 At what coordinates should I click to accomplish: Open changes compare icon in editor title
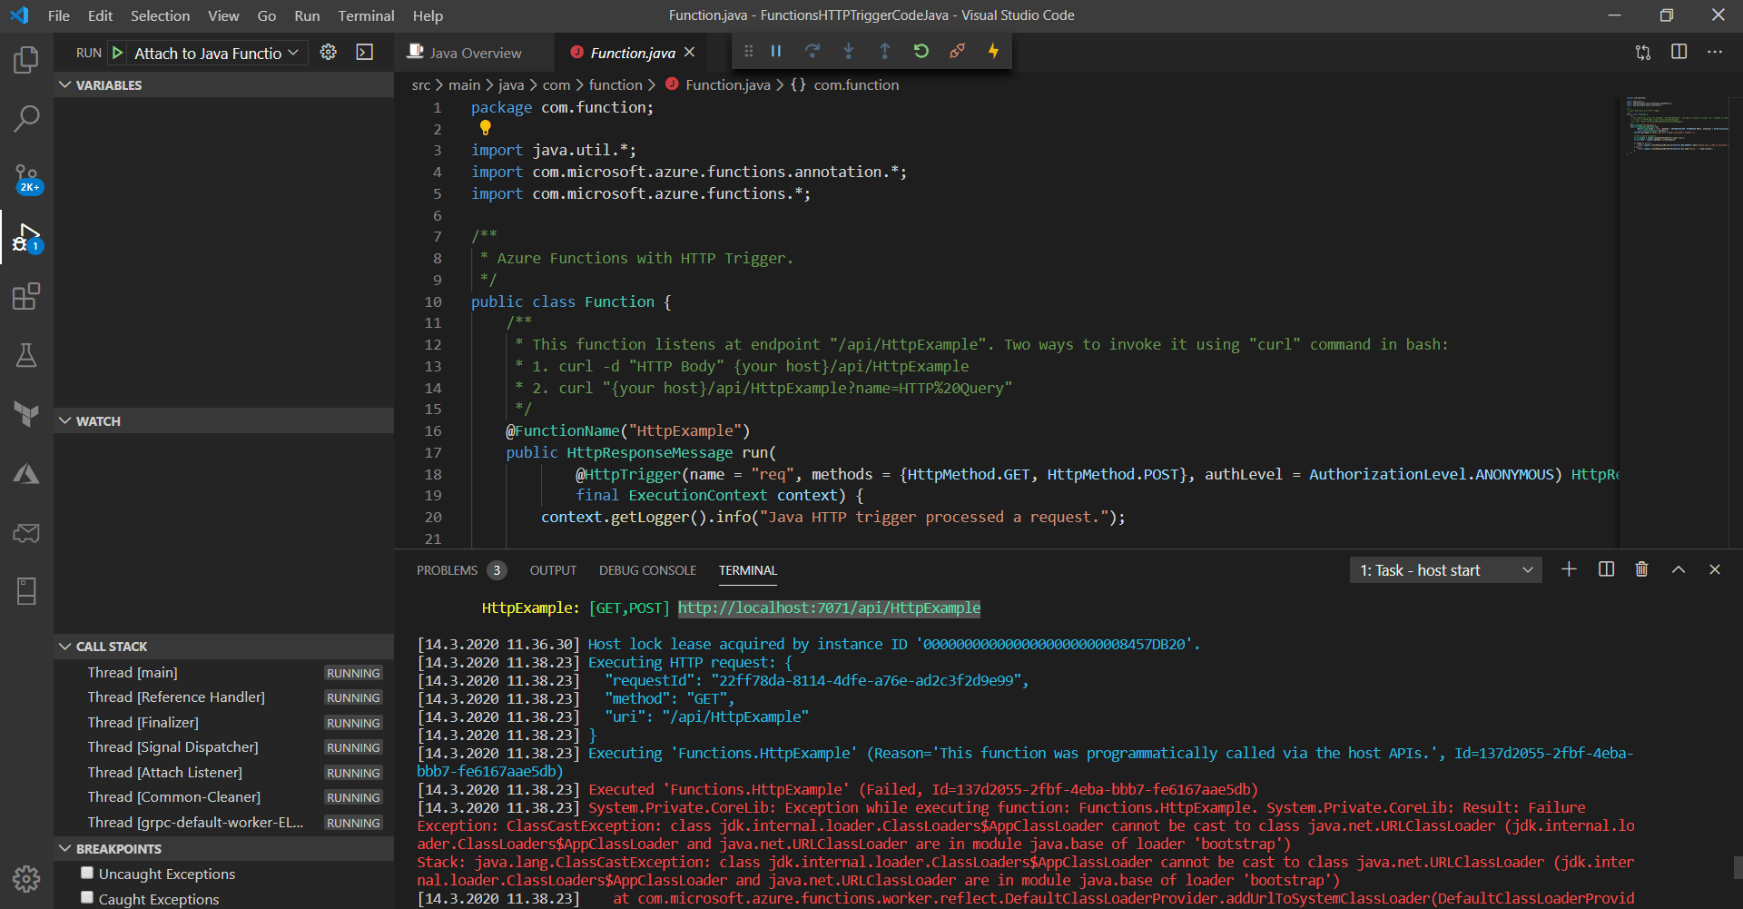click(x=1643, y=53)
